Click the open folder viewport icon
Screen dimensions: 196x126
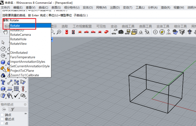(134, 32)
